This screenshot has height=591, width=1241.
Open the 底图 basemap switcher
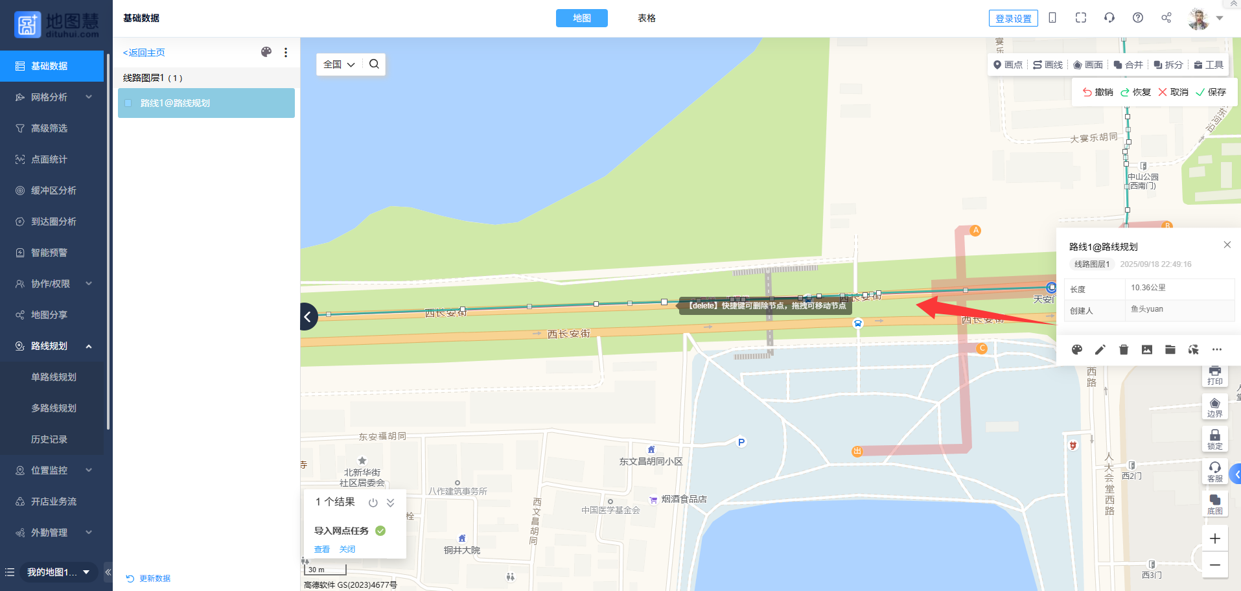point(1214,504)
